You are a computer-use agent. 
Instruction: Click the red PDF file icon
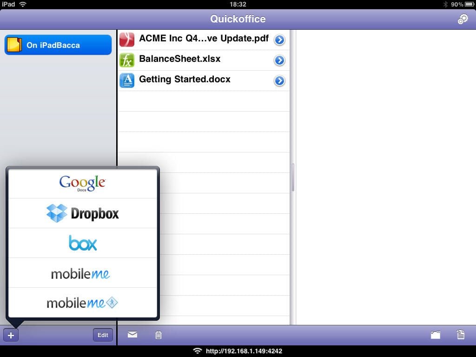127,40
